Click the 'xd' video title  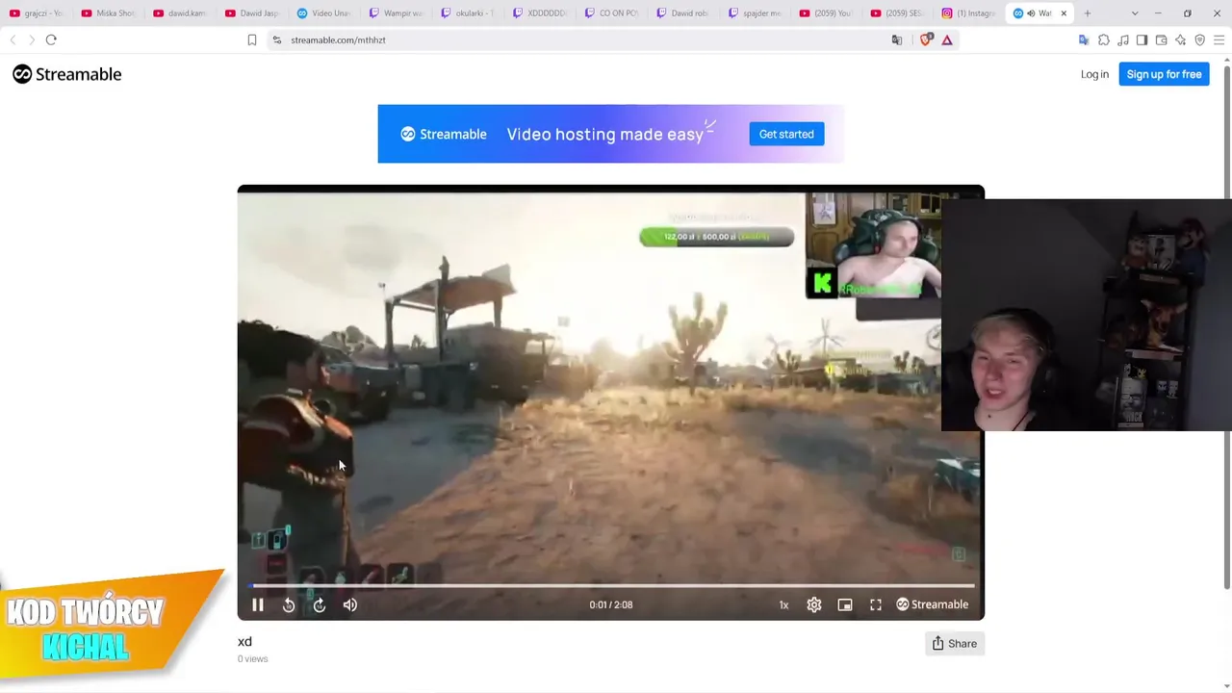244,642
